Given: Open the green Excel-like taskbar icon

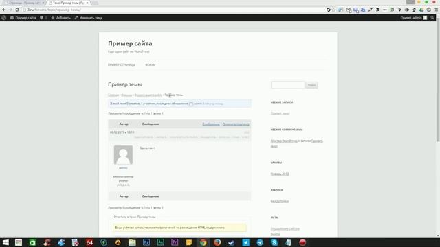Looking at the screenshot, I should pyautogui.click(x=32, y=242).
